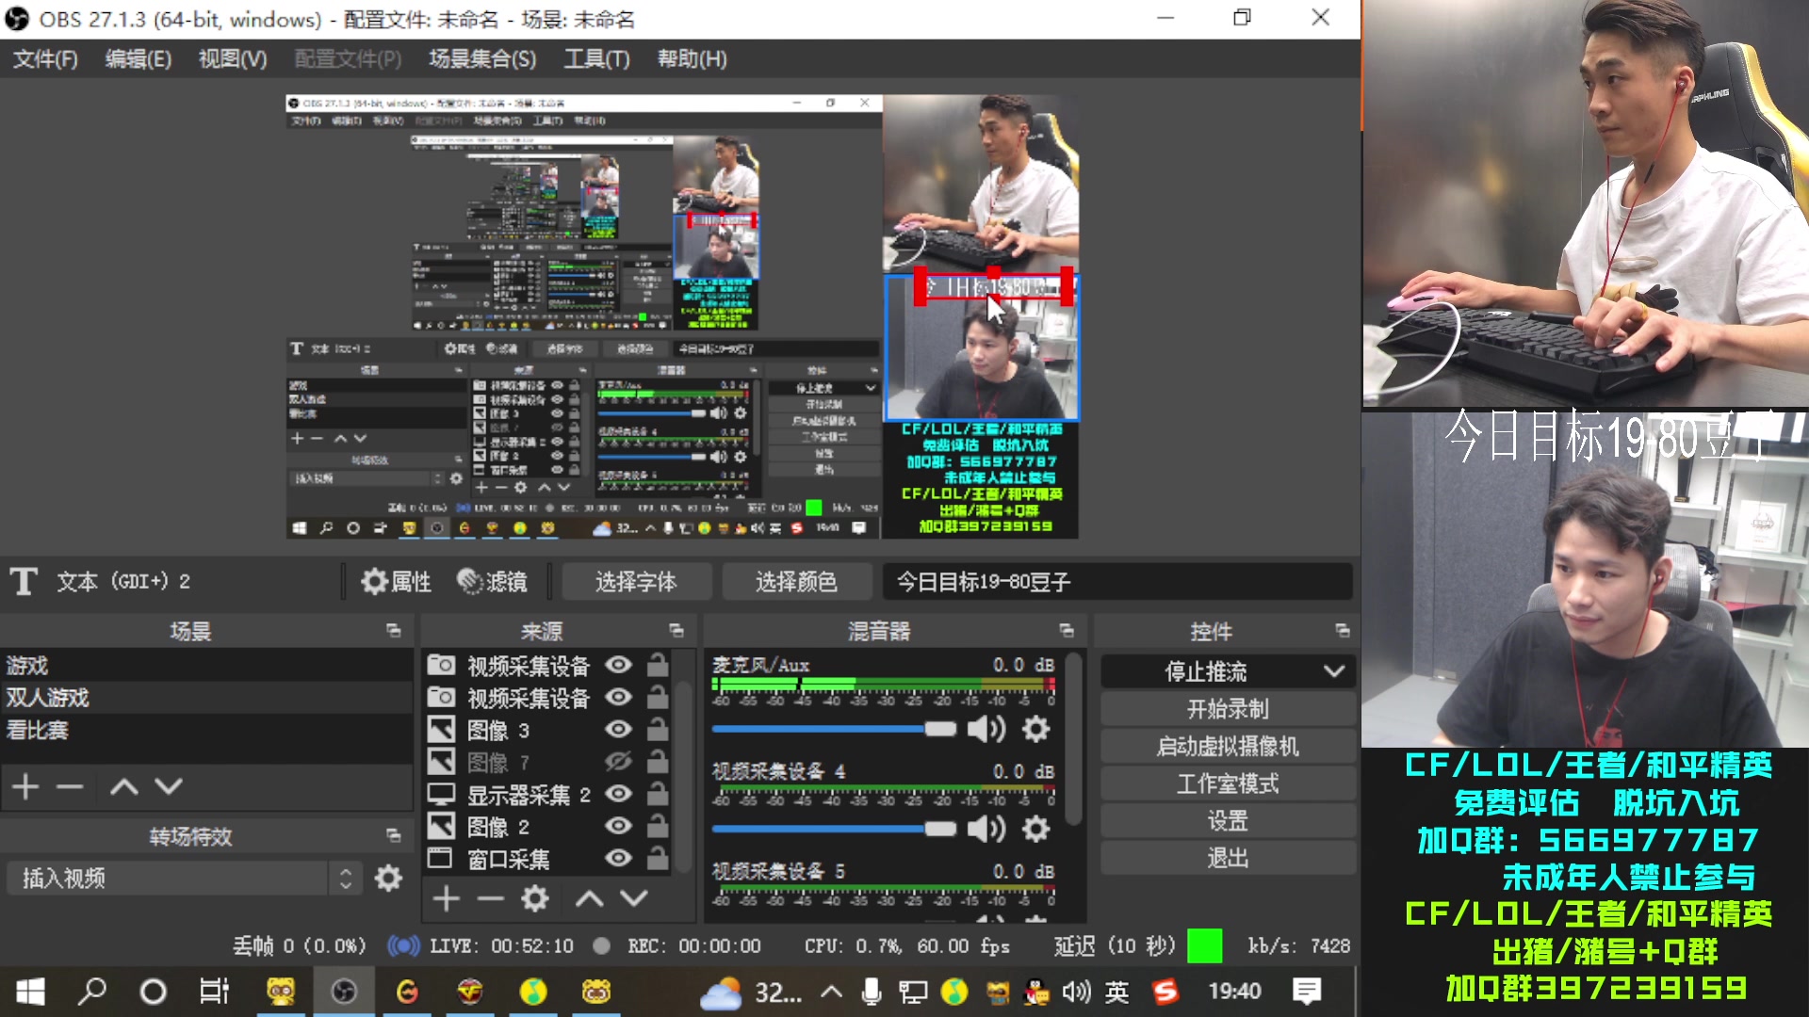Screen dimensions: 1809x1017
Task: Open 工具(T) menu
Action: (x=596, y=59)
